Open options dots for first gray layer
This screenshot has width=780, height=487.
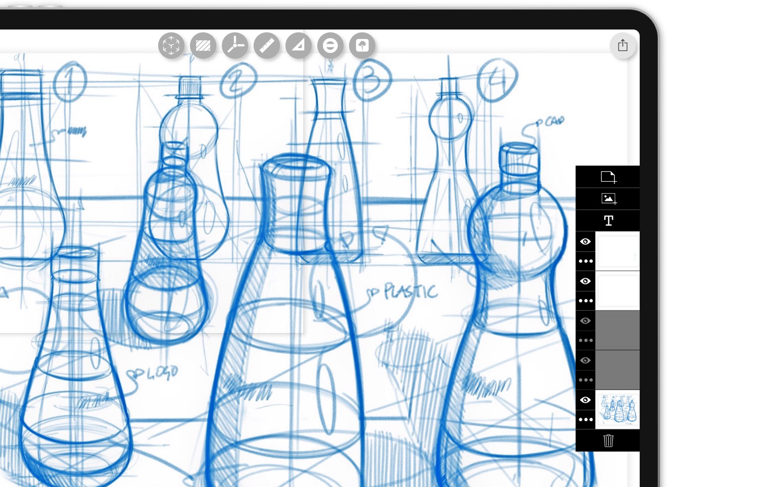point(586,340)
